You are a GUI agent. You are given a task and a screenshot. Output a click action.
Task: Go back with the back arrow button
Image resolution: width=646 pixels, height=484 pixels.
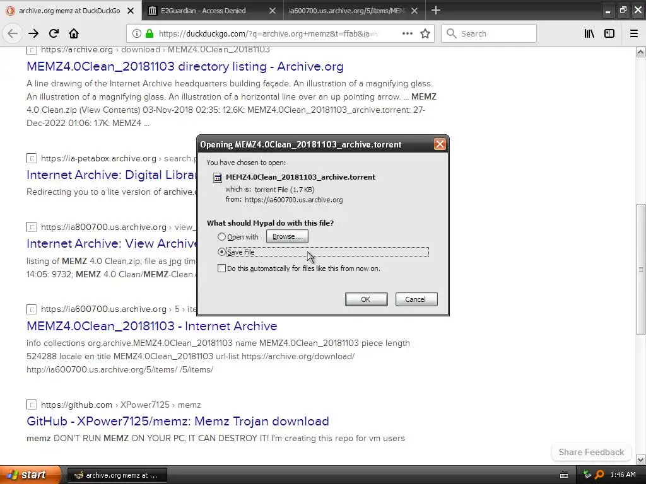tap(13, 34)
